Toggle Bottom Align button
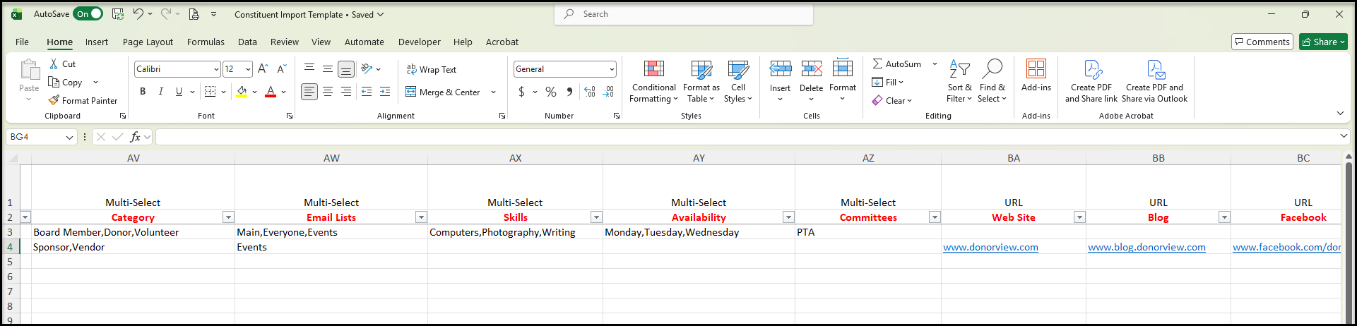This screenshot has width=1357, height=326. [x=346, y=69]
